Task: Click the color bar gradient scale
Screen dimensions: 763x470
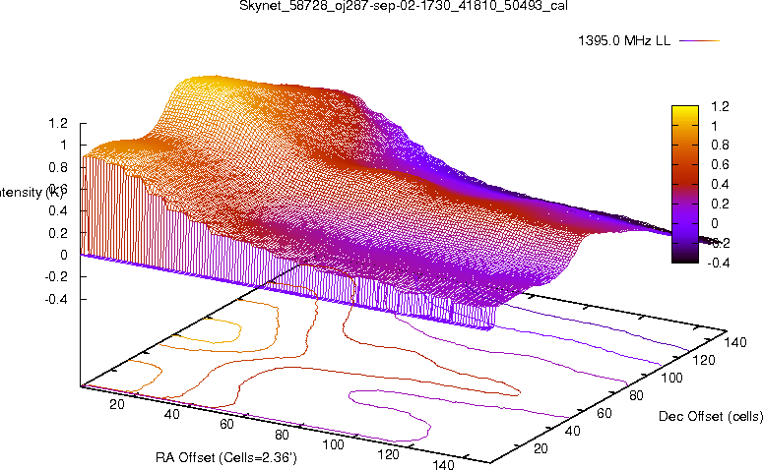Action: (x=684, y=184)
